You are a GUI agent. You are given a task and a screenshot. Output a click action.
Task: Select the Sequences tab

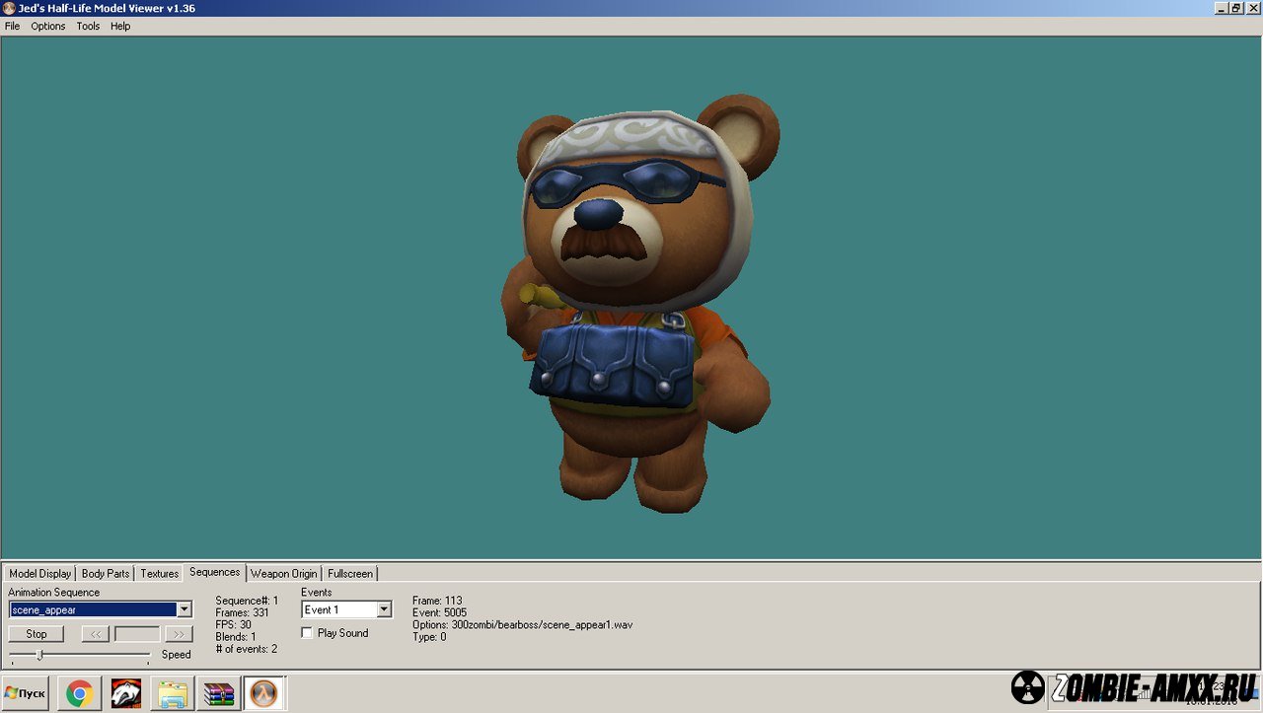[x=214, y=572]
